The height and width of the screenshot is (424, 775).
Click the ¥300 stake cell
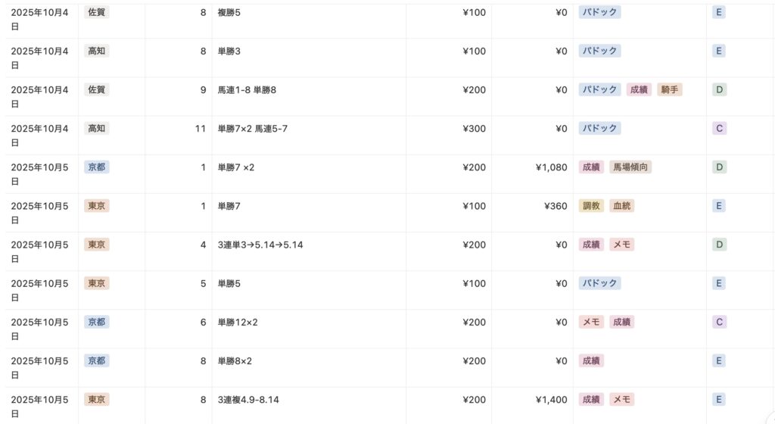pos(474,129)
